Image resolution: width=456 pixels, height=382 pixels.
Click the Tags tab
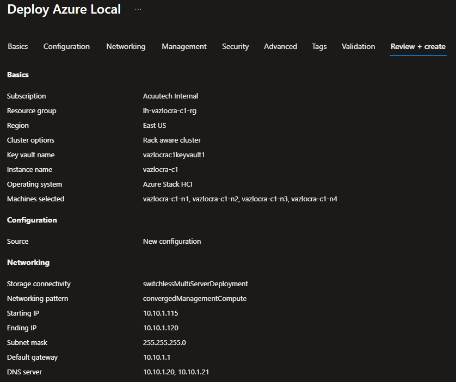(x=319, y=46)
